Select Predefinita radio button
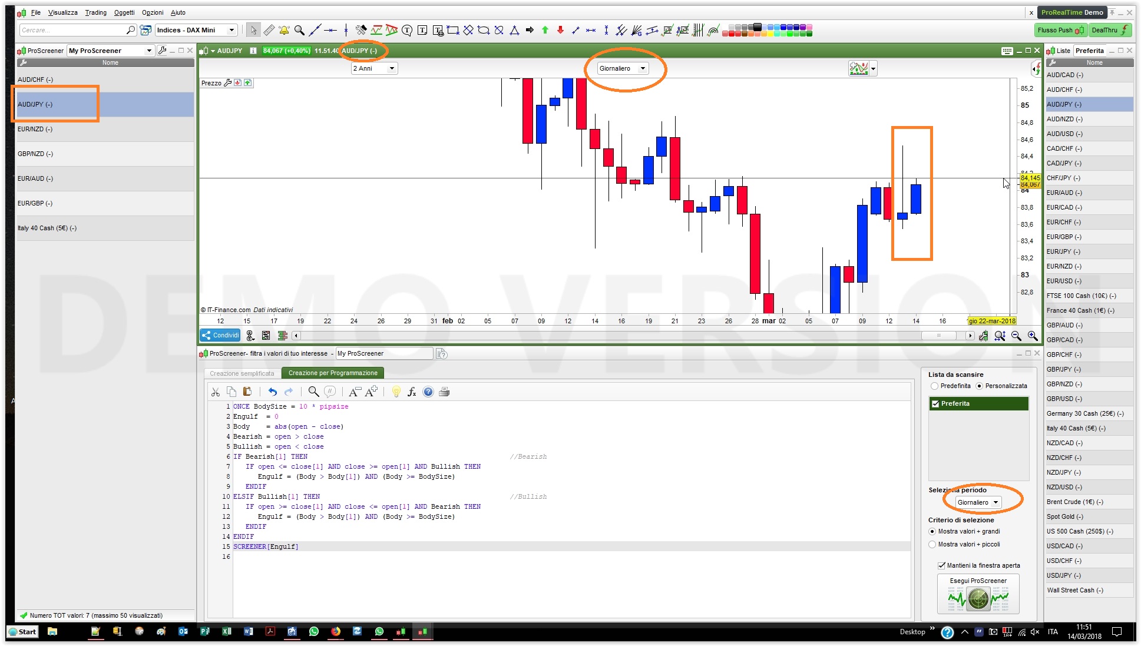The height and width of the screenshot is (646, 1141). pyautogui.click(x=934, y=386)
